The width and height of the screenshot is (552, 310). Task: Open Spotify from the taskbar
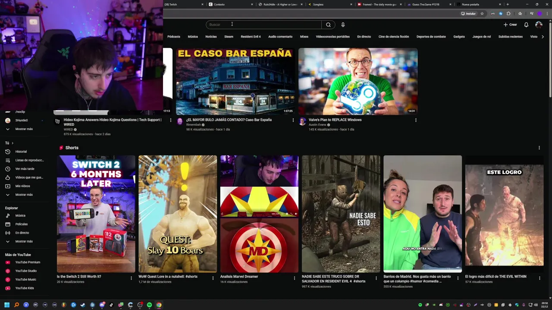[x=149, y=305]
